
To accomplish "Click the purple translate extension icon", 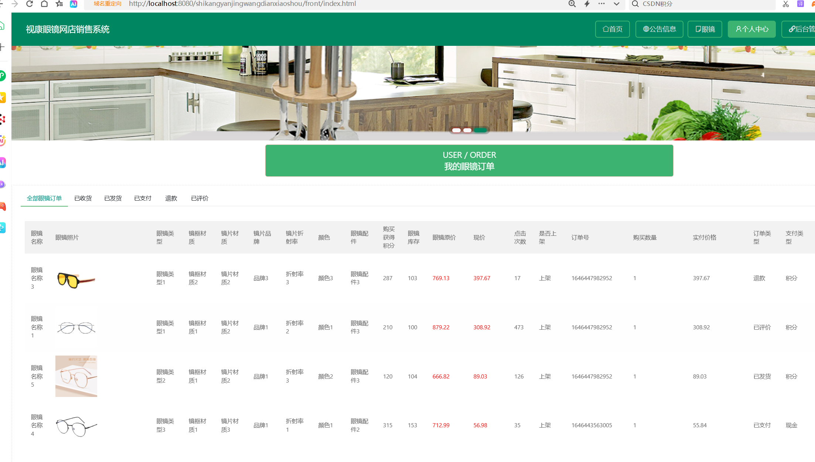I will [800, 4].
